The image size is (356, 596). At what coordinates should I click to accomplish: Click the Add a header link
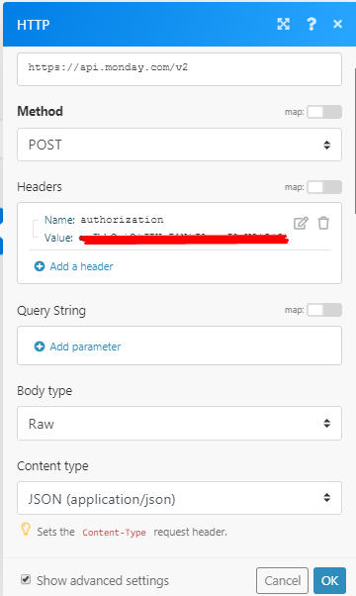click(81, 266)
